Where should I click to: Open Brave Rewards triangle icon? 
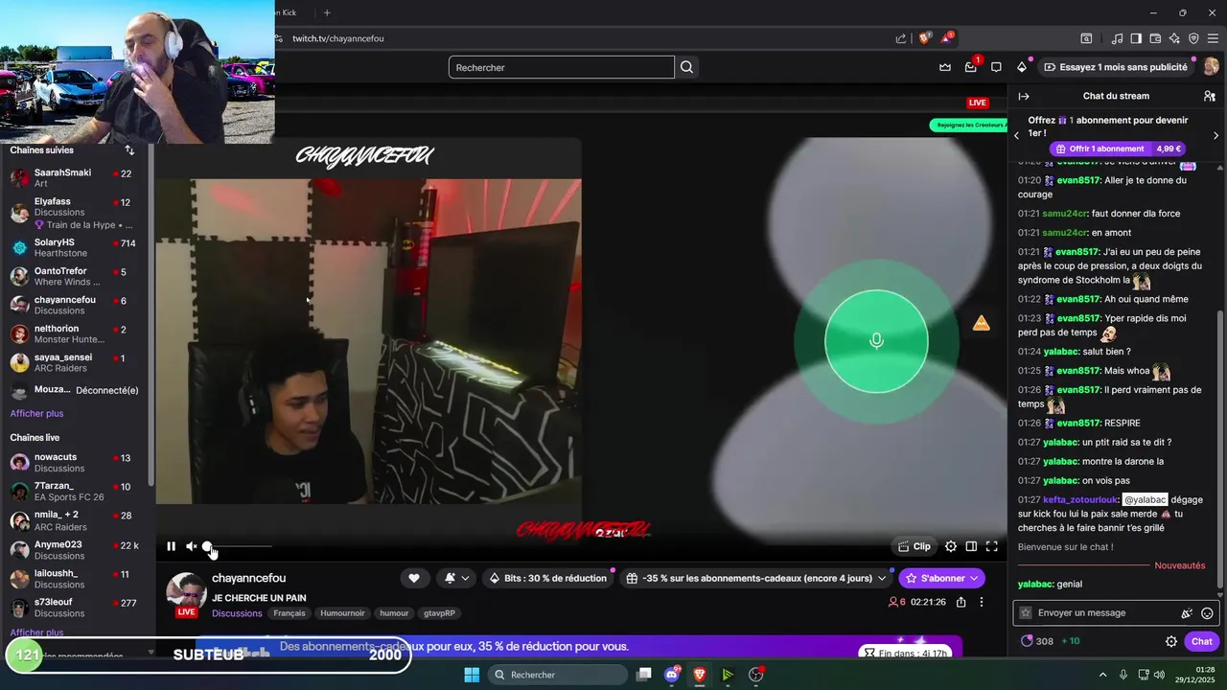[x=947, y=38]
